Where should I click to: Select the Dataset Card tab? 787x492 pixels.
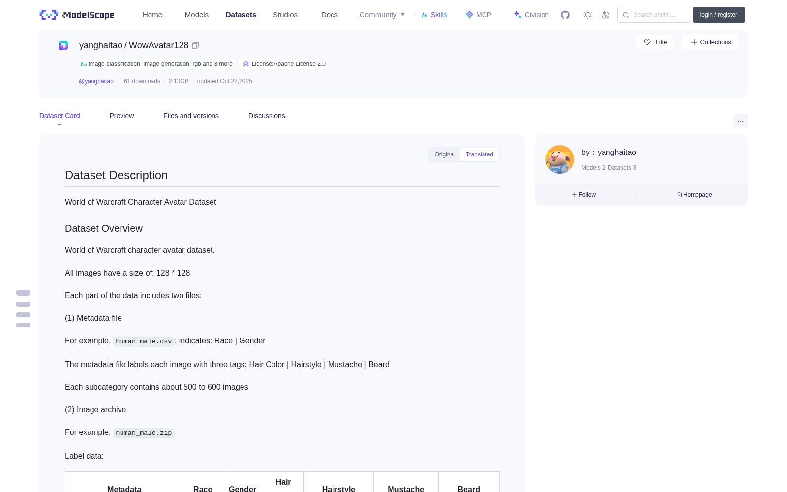pos(60,116)
